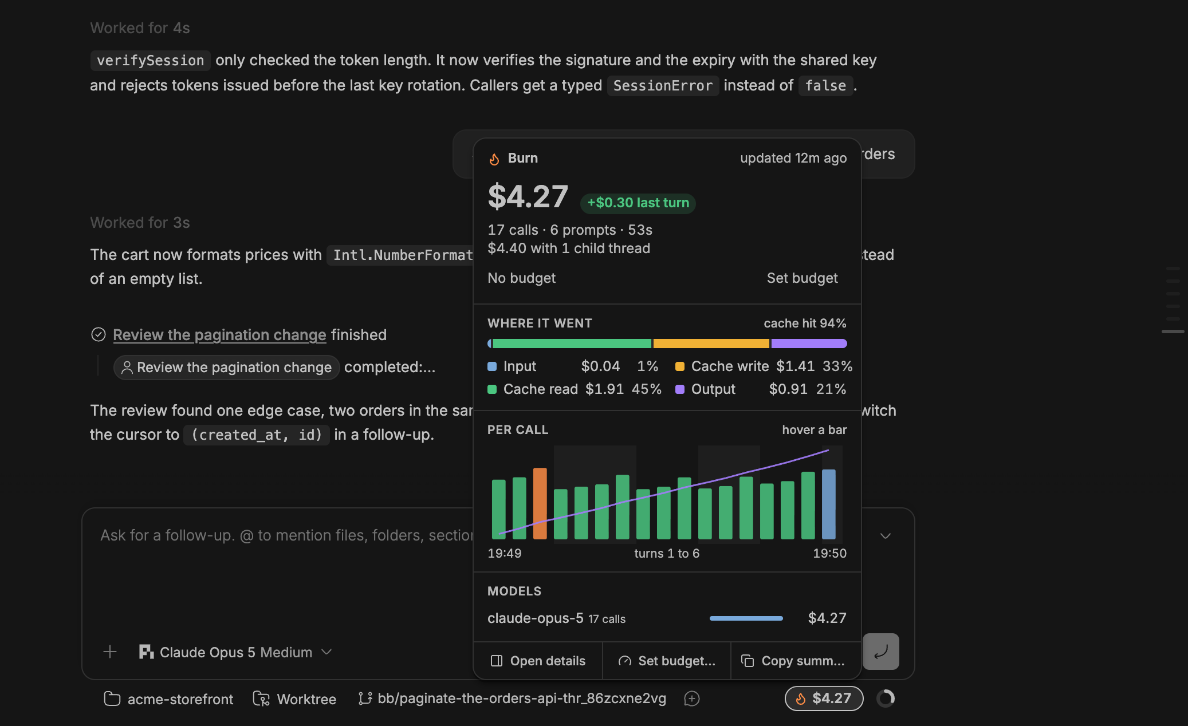Open the Review the pagination change link

tap(219, 334)
